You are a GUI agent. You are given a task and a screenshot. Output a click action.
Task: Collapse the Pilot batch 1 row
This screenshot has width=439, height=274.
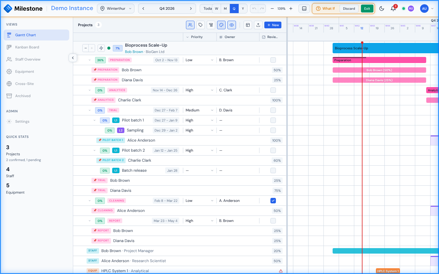coord(95,120)
